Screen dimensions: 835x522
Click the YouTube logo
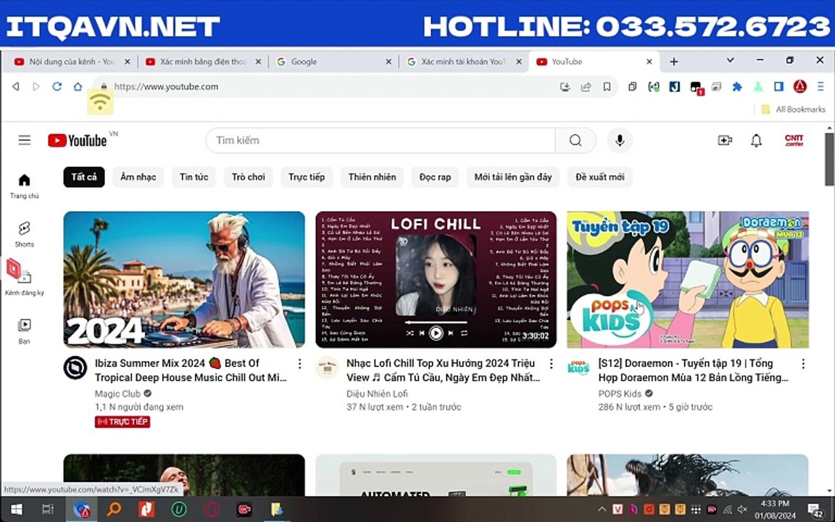click(x=78, y=140)
